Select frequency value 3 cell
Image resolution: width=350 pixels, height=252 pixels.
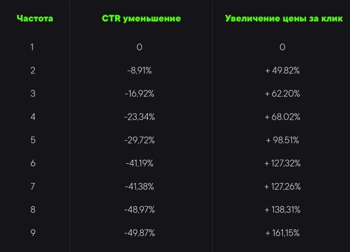click(33, 94)
